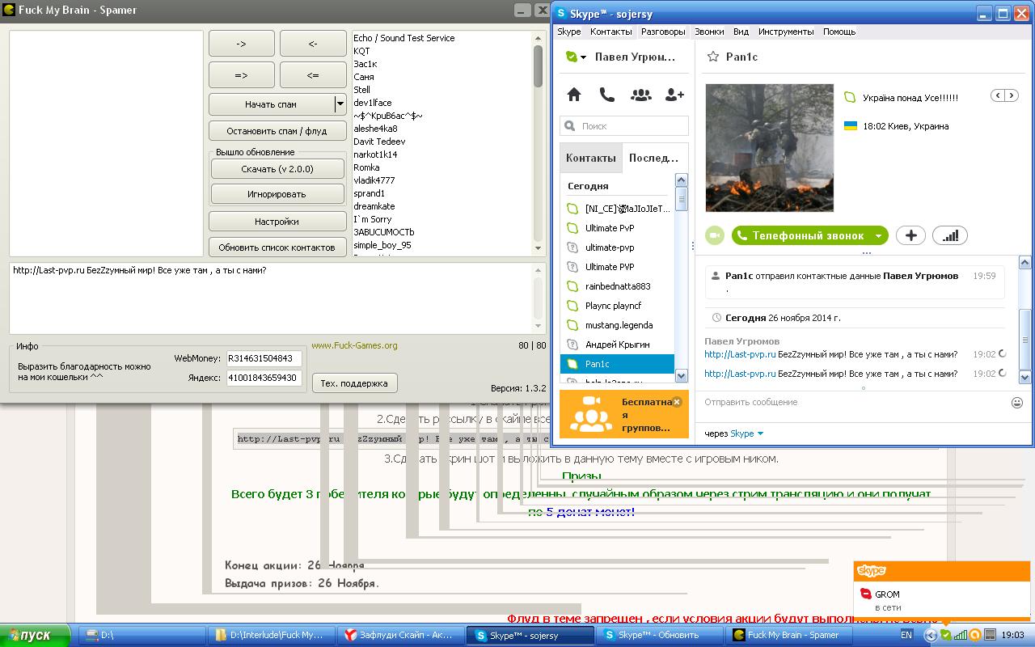Select Андрей Крыгин in Skype contacts

click(x=617, y=345)
